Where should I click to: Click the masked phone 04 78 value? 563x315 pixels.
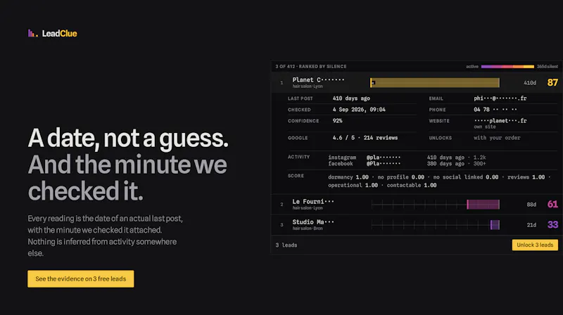pos(495,110)
